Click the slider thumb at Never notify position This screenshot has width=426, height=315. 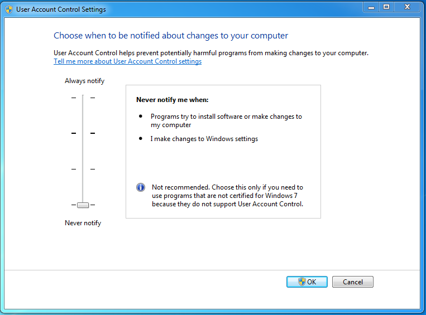[83, 205]
